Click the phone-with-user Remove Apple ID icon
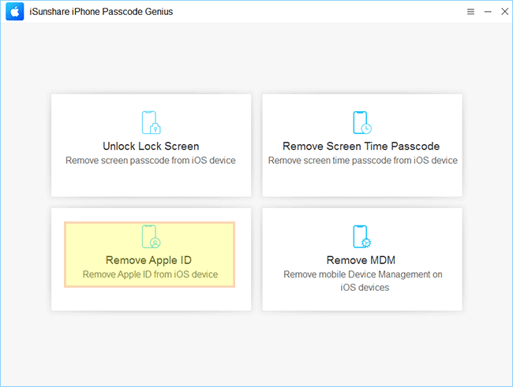 (x=152, y=236)
